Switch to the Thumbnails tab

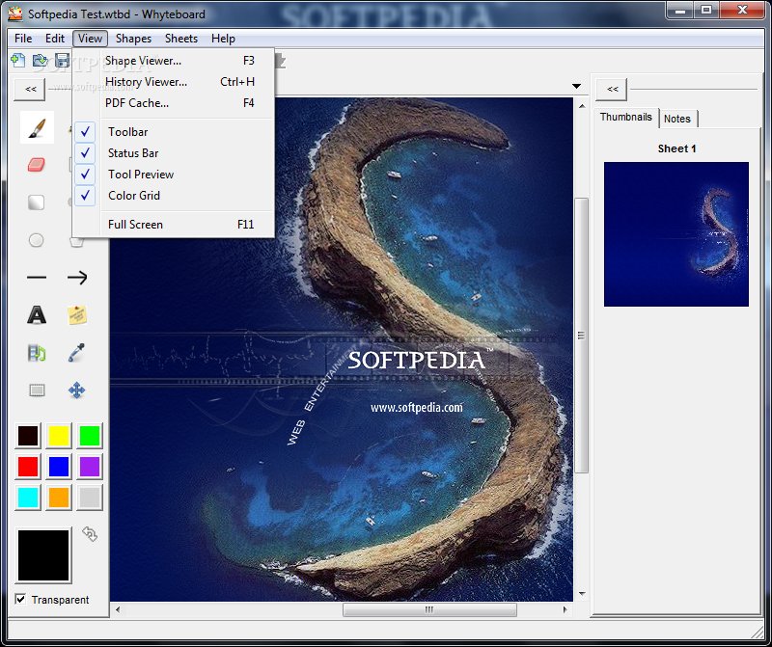coord(625,117)
